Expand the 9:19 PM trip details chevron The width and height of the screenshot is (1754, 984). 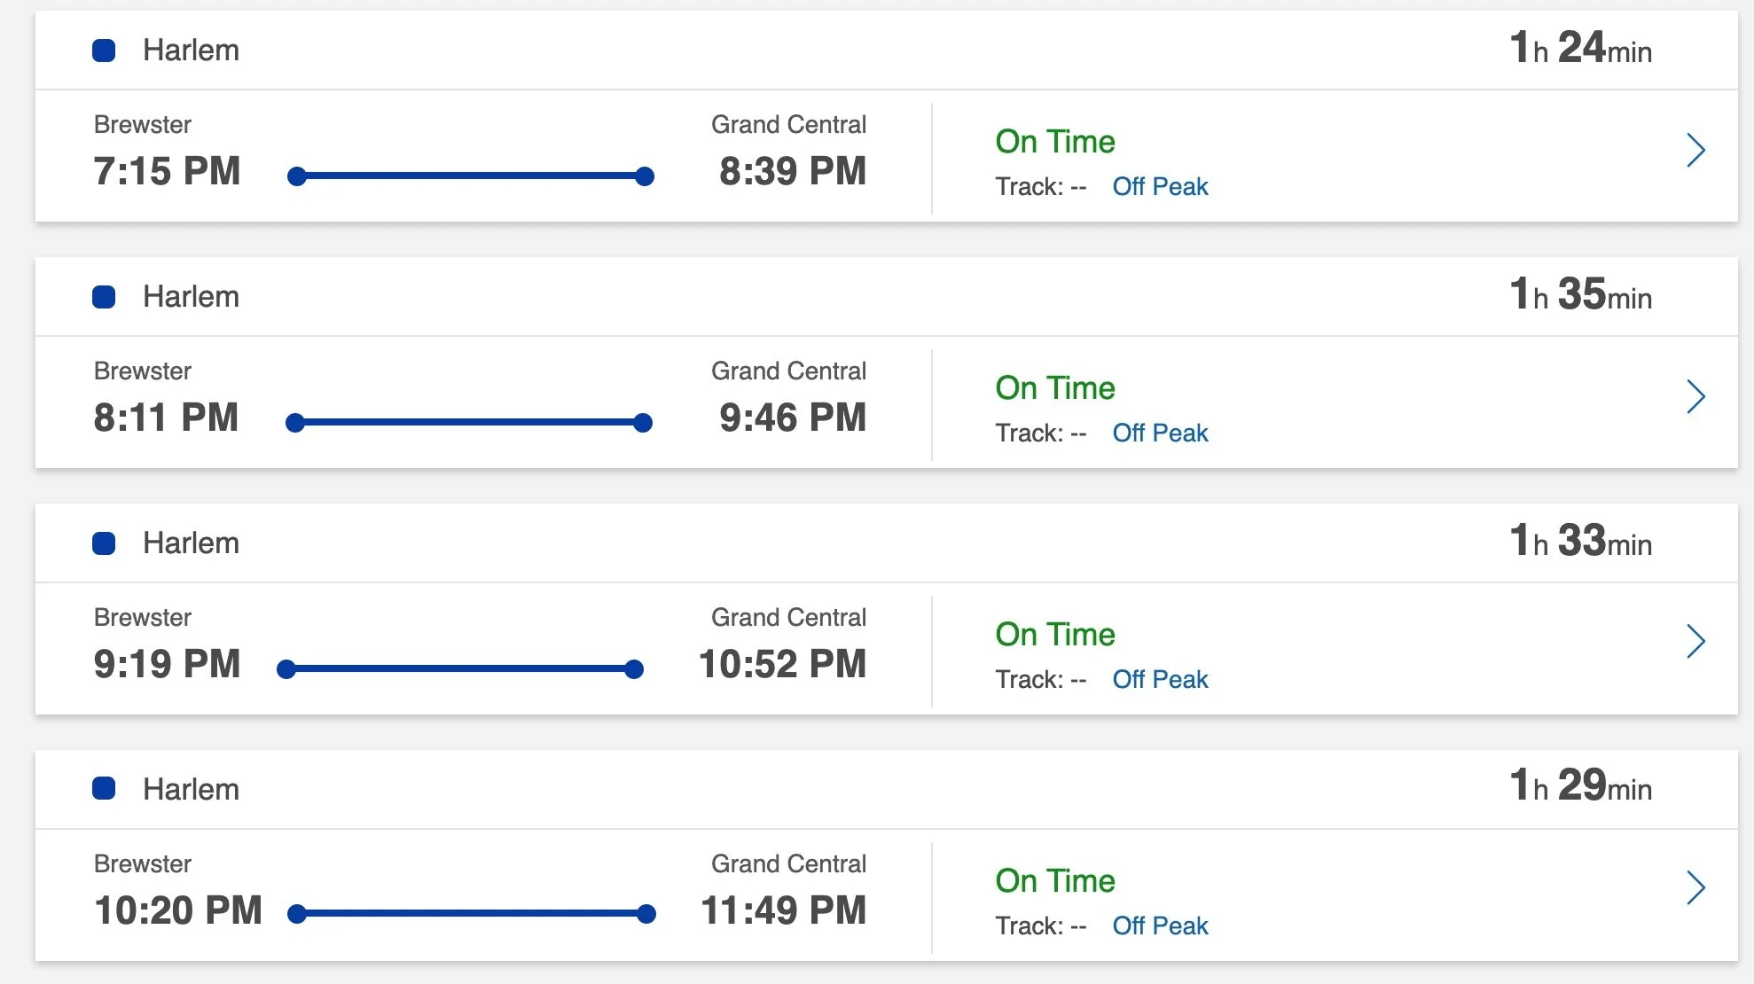click(1695, 641)
